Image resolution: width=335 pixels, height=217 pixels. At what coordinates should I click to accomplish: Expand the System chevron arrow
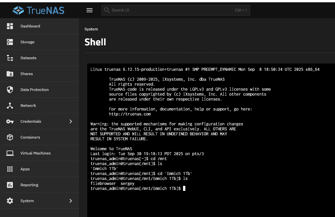pos(71,201)
